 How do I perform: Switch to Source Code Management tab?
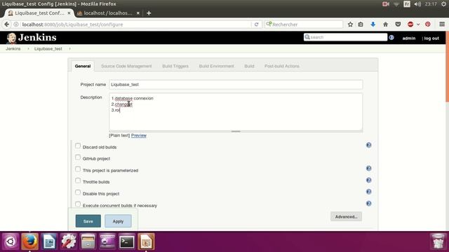pyautogui.click(x=126, y=66)
